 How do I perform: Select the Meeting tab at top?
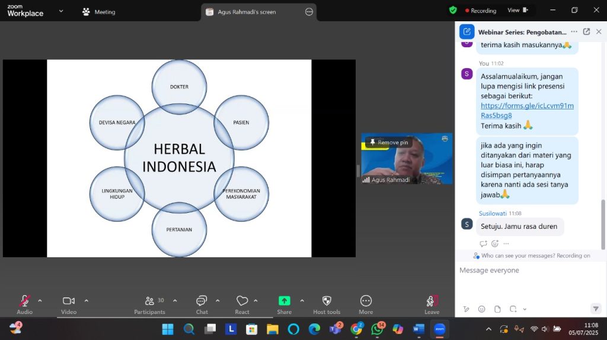99,12
